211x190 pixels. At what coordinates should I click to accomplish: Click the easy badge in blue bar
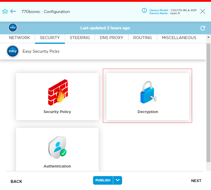pyautogui.click(x=13, y=28)
